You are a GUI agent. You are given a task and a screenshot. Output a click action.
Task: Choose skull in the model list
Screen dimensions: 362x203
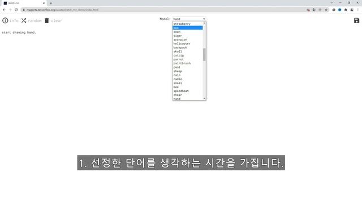coord(188,51)
